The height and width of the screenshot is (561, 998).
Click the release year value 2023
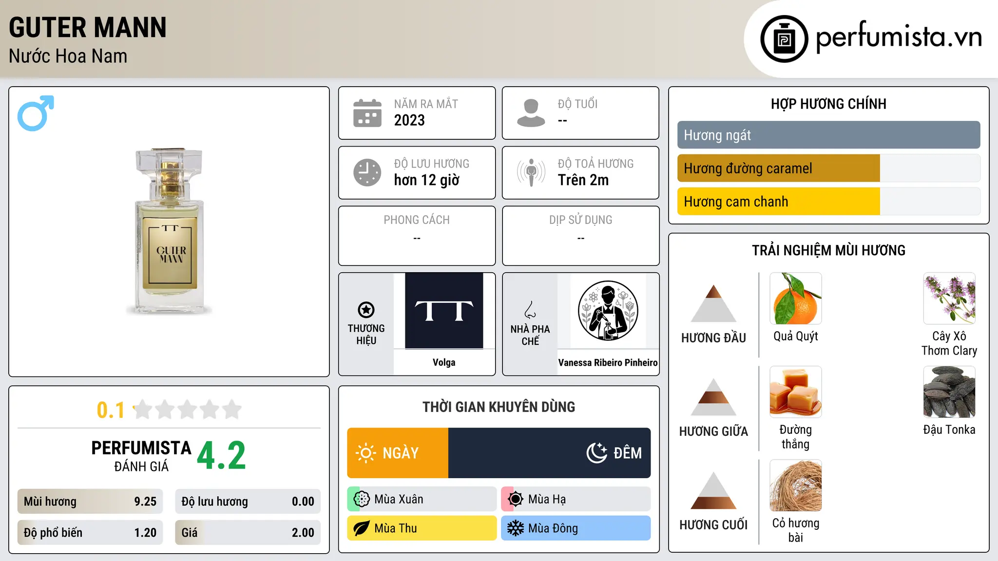[409, 120]
